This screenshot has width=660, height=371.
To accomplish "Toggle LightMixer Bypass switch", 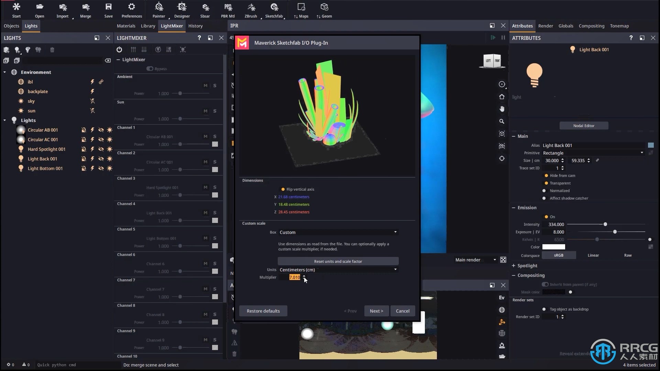I will (x=150, y=69).
